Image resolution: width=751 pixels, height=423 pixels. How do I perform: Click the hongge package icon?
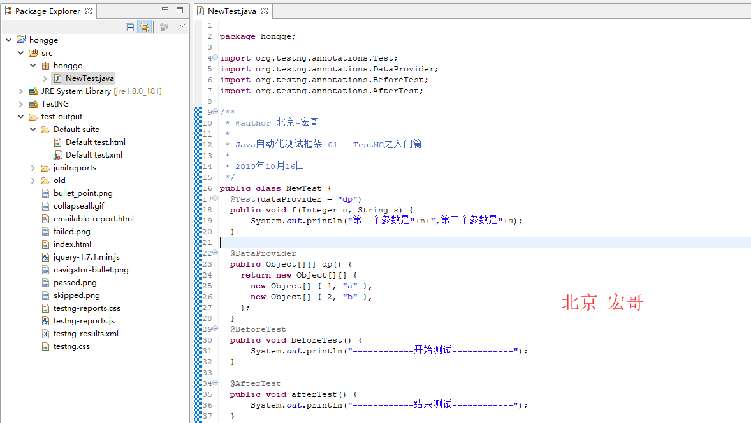45,65
